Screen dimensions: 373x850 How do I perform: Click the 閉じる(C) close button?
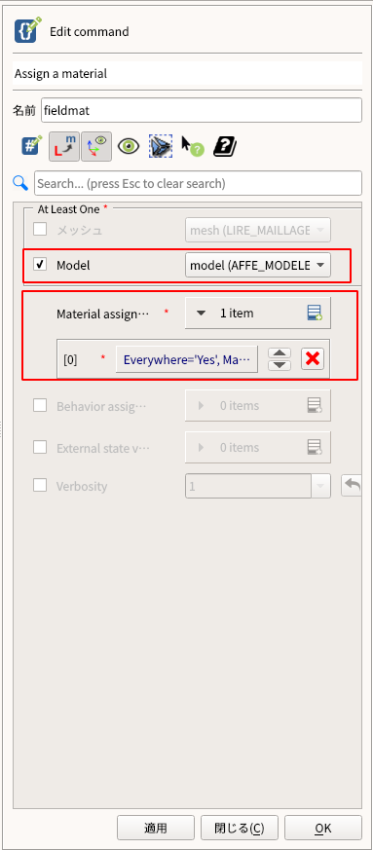click(239, 829)
